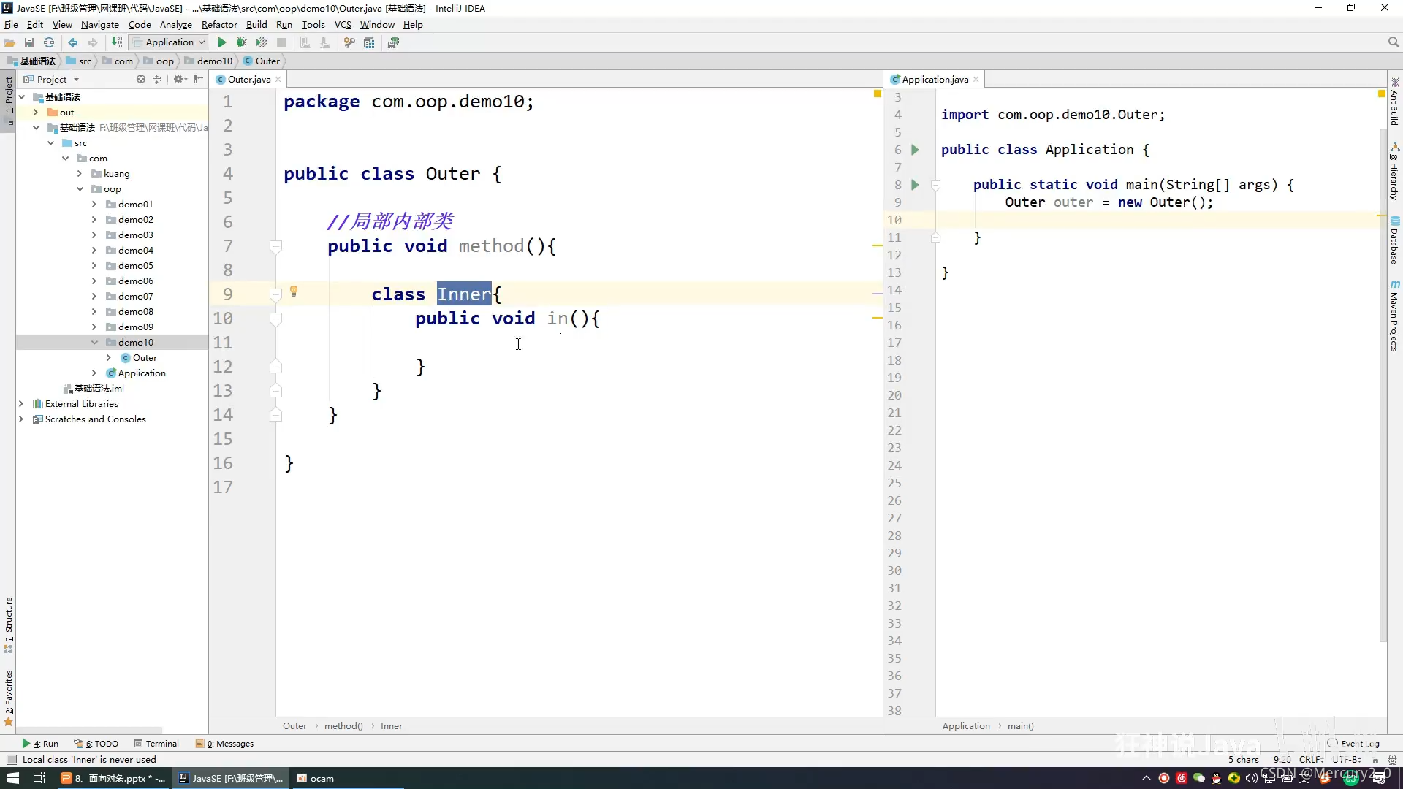Open the Refactor menu
Viewport: 1403px width, 789px height.
(219, 24)
